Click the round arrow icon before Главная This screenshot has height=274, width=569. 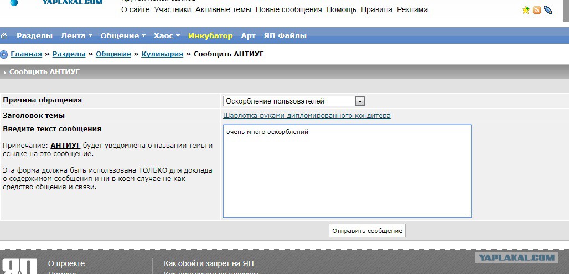coord(4,55)
